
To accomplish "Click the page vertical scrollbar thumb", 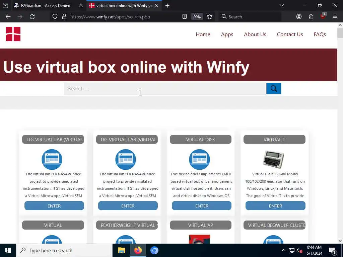I will 340,33.
